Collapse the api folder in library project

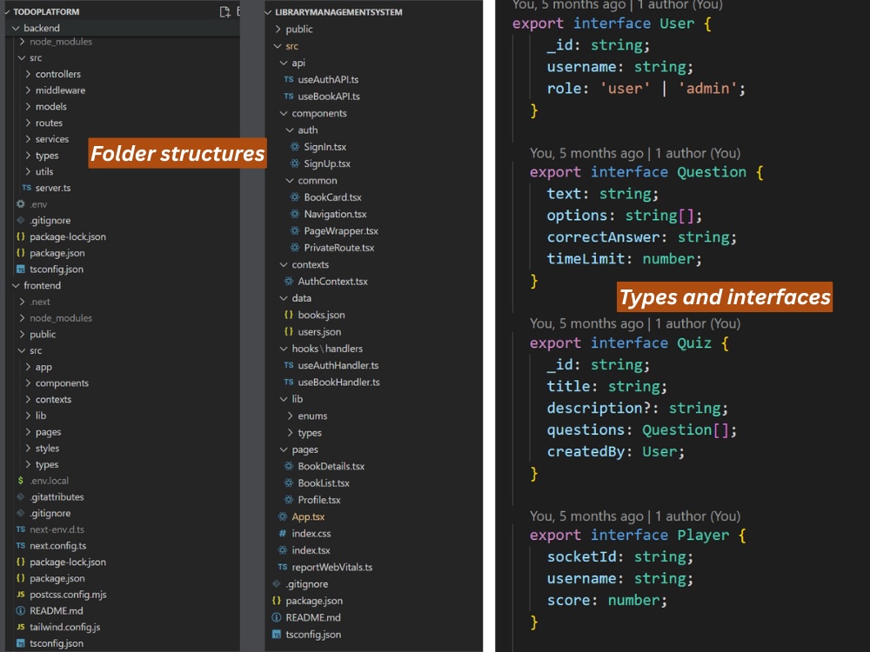click(284, 63)
